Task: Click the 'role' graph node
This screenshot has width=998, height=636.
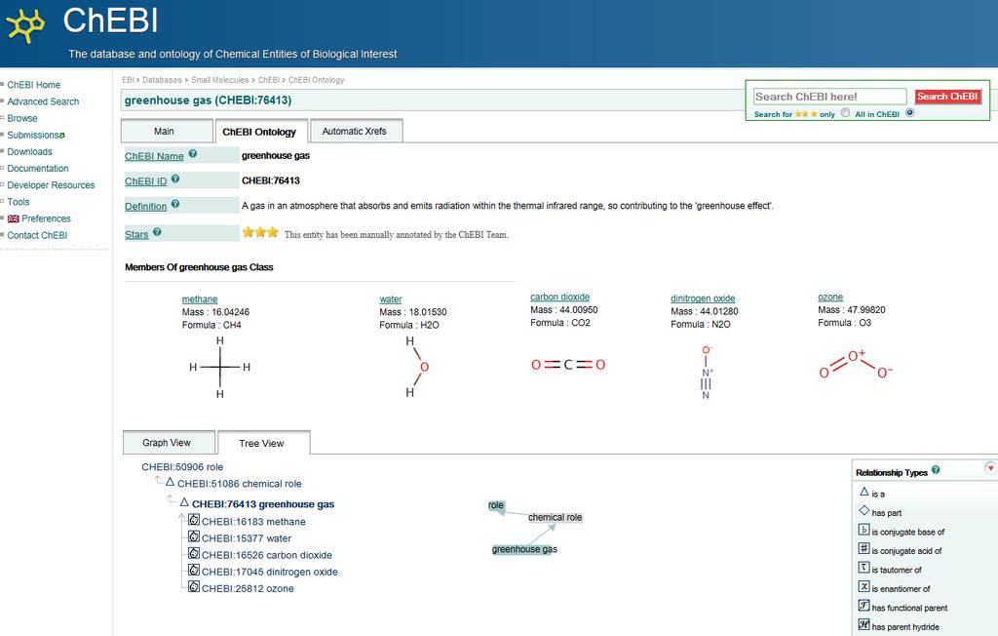Action: coord(496,505)
